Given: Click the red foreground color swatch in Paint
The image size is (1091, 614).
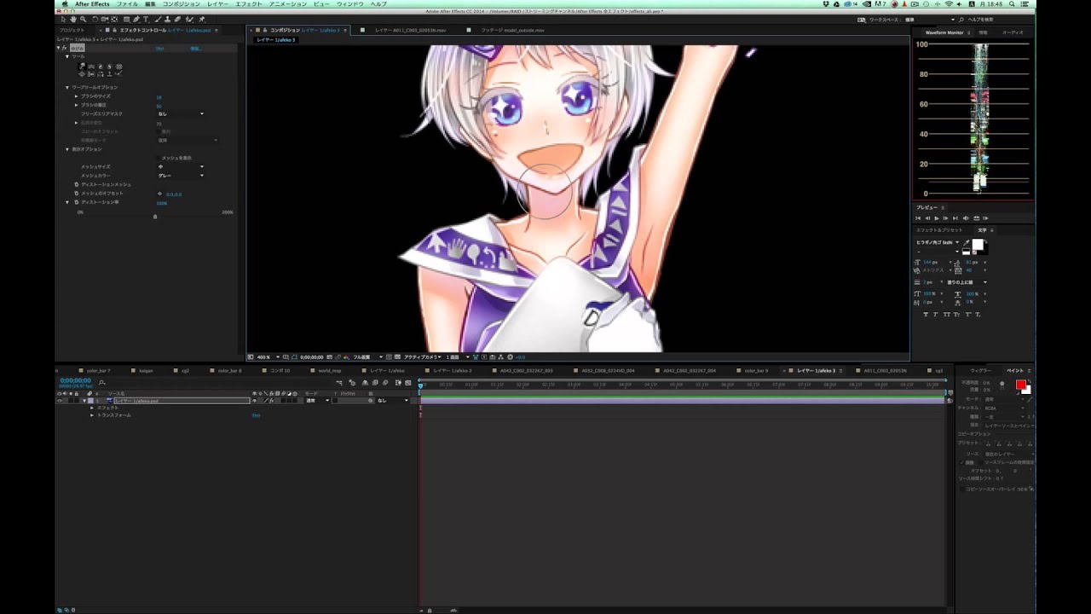Looking at the screenshot, I should pyautogui.click(x=1021, y=384).
